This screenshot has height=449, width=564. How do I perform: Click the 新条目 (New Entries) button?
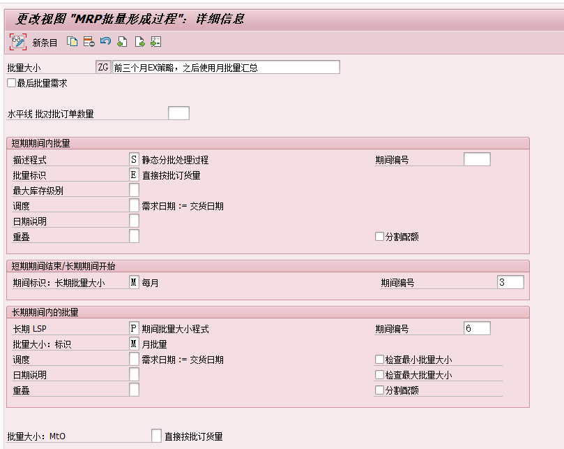[x=45, y=43]
